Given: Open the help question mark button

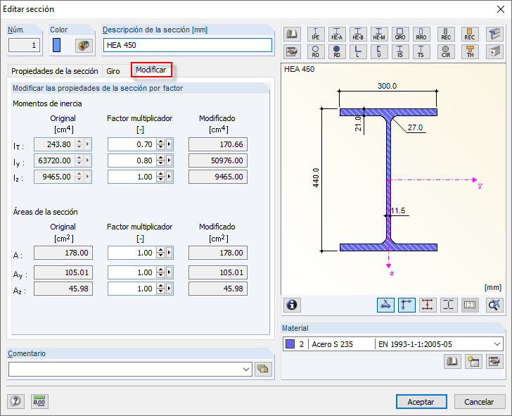Looking at the screenshot, I should click(x=15, y=401).
